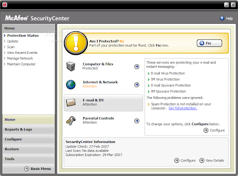Open Help via the question mark icon
This screenshot has height=176, width=238.
pos(222,19)
